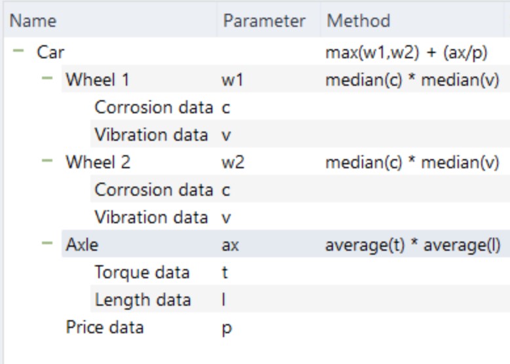Select Corrosion data under Wheel 1
Image resolution: width=510 pixels, height=364 pixels.
[x=153, y=107]
